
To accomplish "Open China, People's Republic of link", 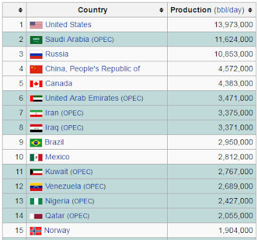I will pyautogui.click(x=93, y=69).
